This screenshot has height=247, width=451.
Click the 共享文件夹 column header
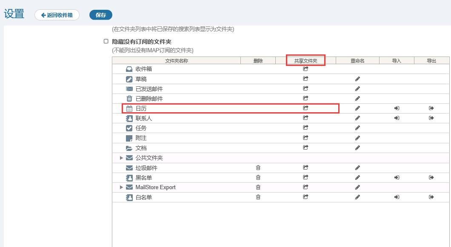(305, 61)
